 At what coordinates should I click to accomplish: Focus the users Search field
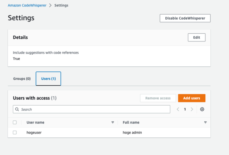point(92,109)
